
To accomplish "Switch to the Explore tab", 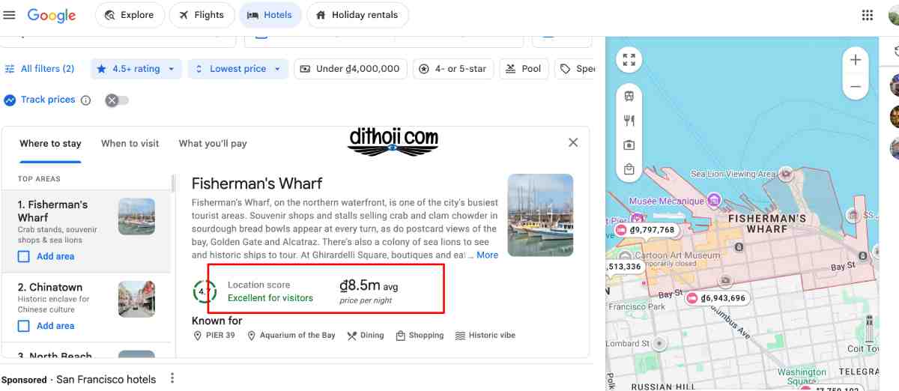I will (130, 15).
